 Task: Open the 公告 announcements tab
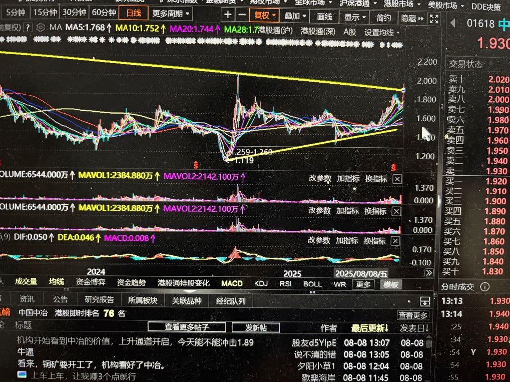pyautogui.click(x=60, y=299)
